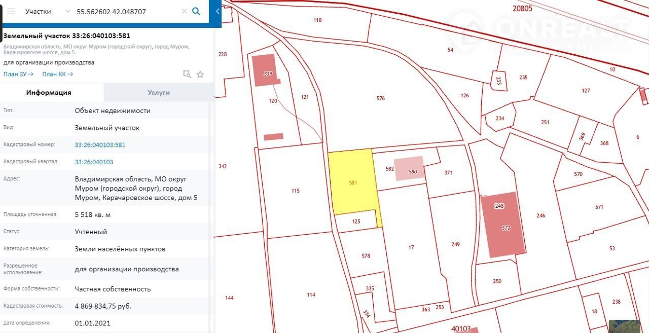Clear the search field with X icon
This screenshot has width=649, height=333.
(184, 11)
